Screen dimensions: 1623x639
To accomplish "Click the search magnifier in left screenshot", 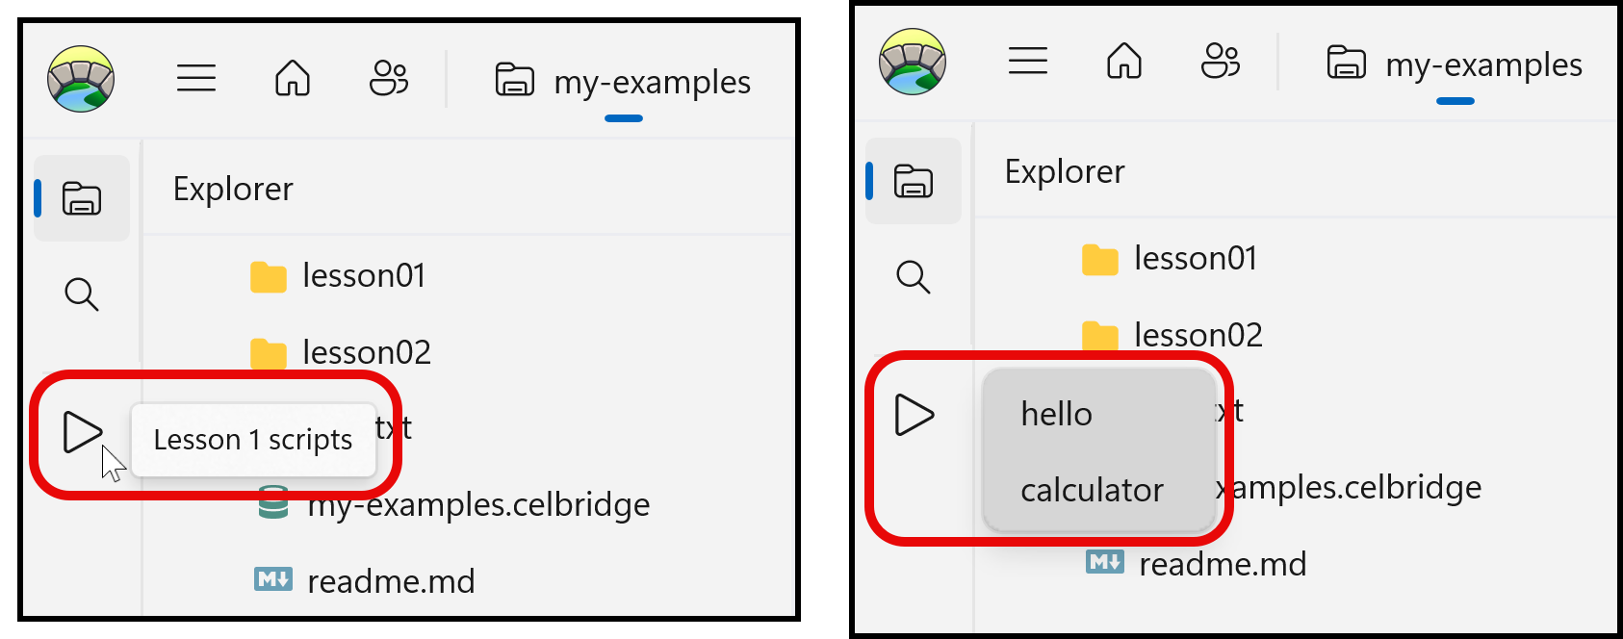I will tap(82, 294).
